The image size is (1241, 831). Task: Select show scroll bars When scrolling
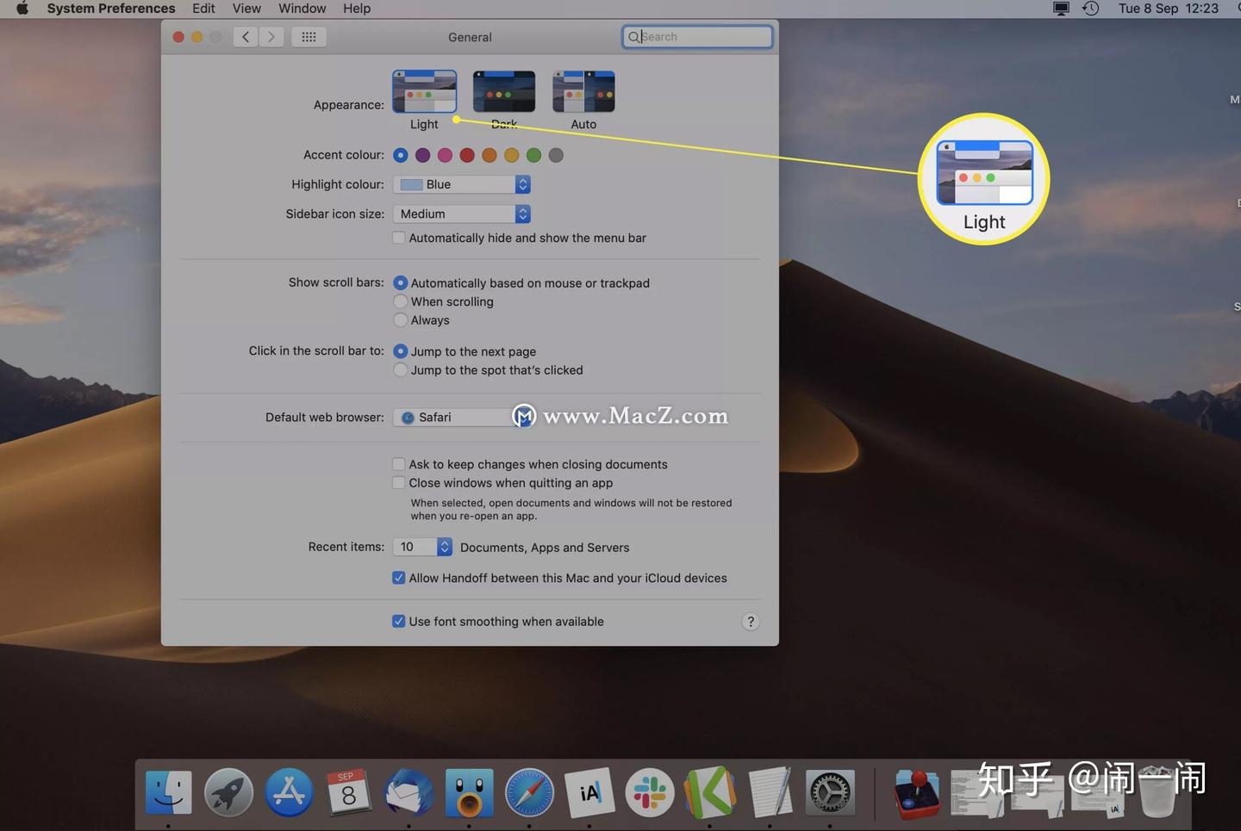point(400,301)
